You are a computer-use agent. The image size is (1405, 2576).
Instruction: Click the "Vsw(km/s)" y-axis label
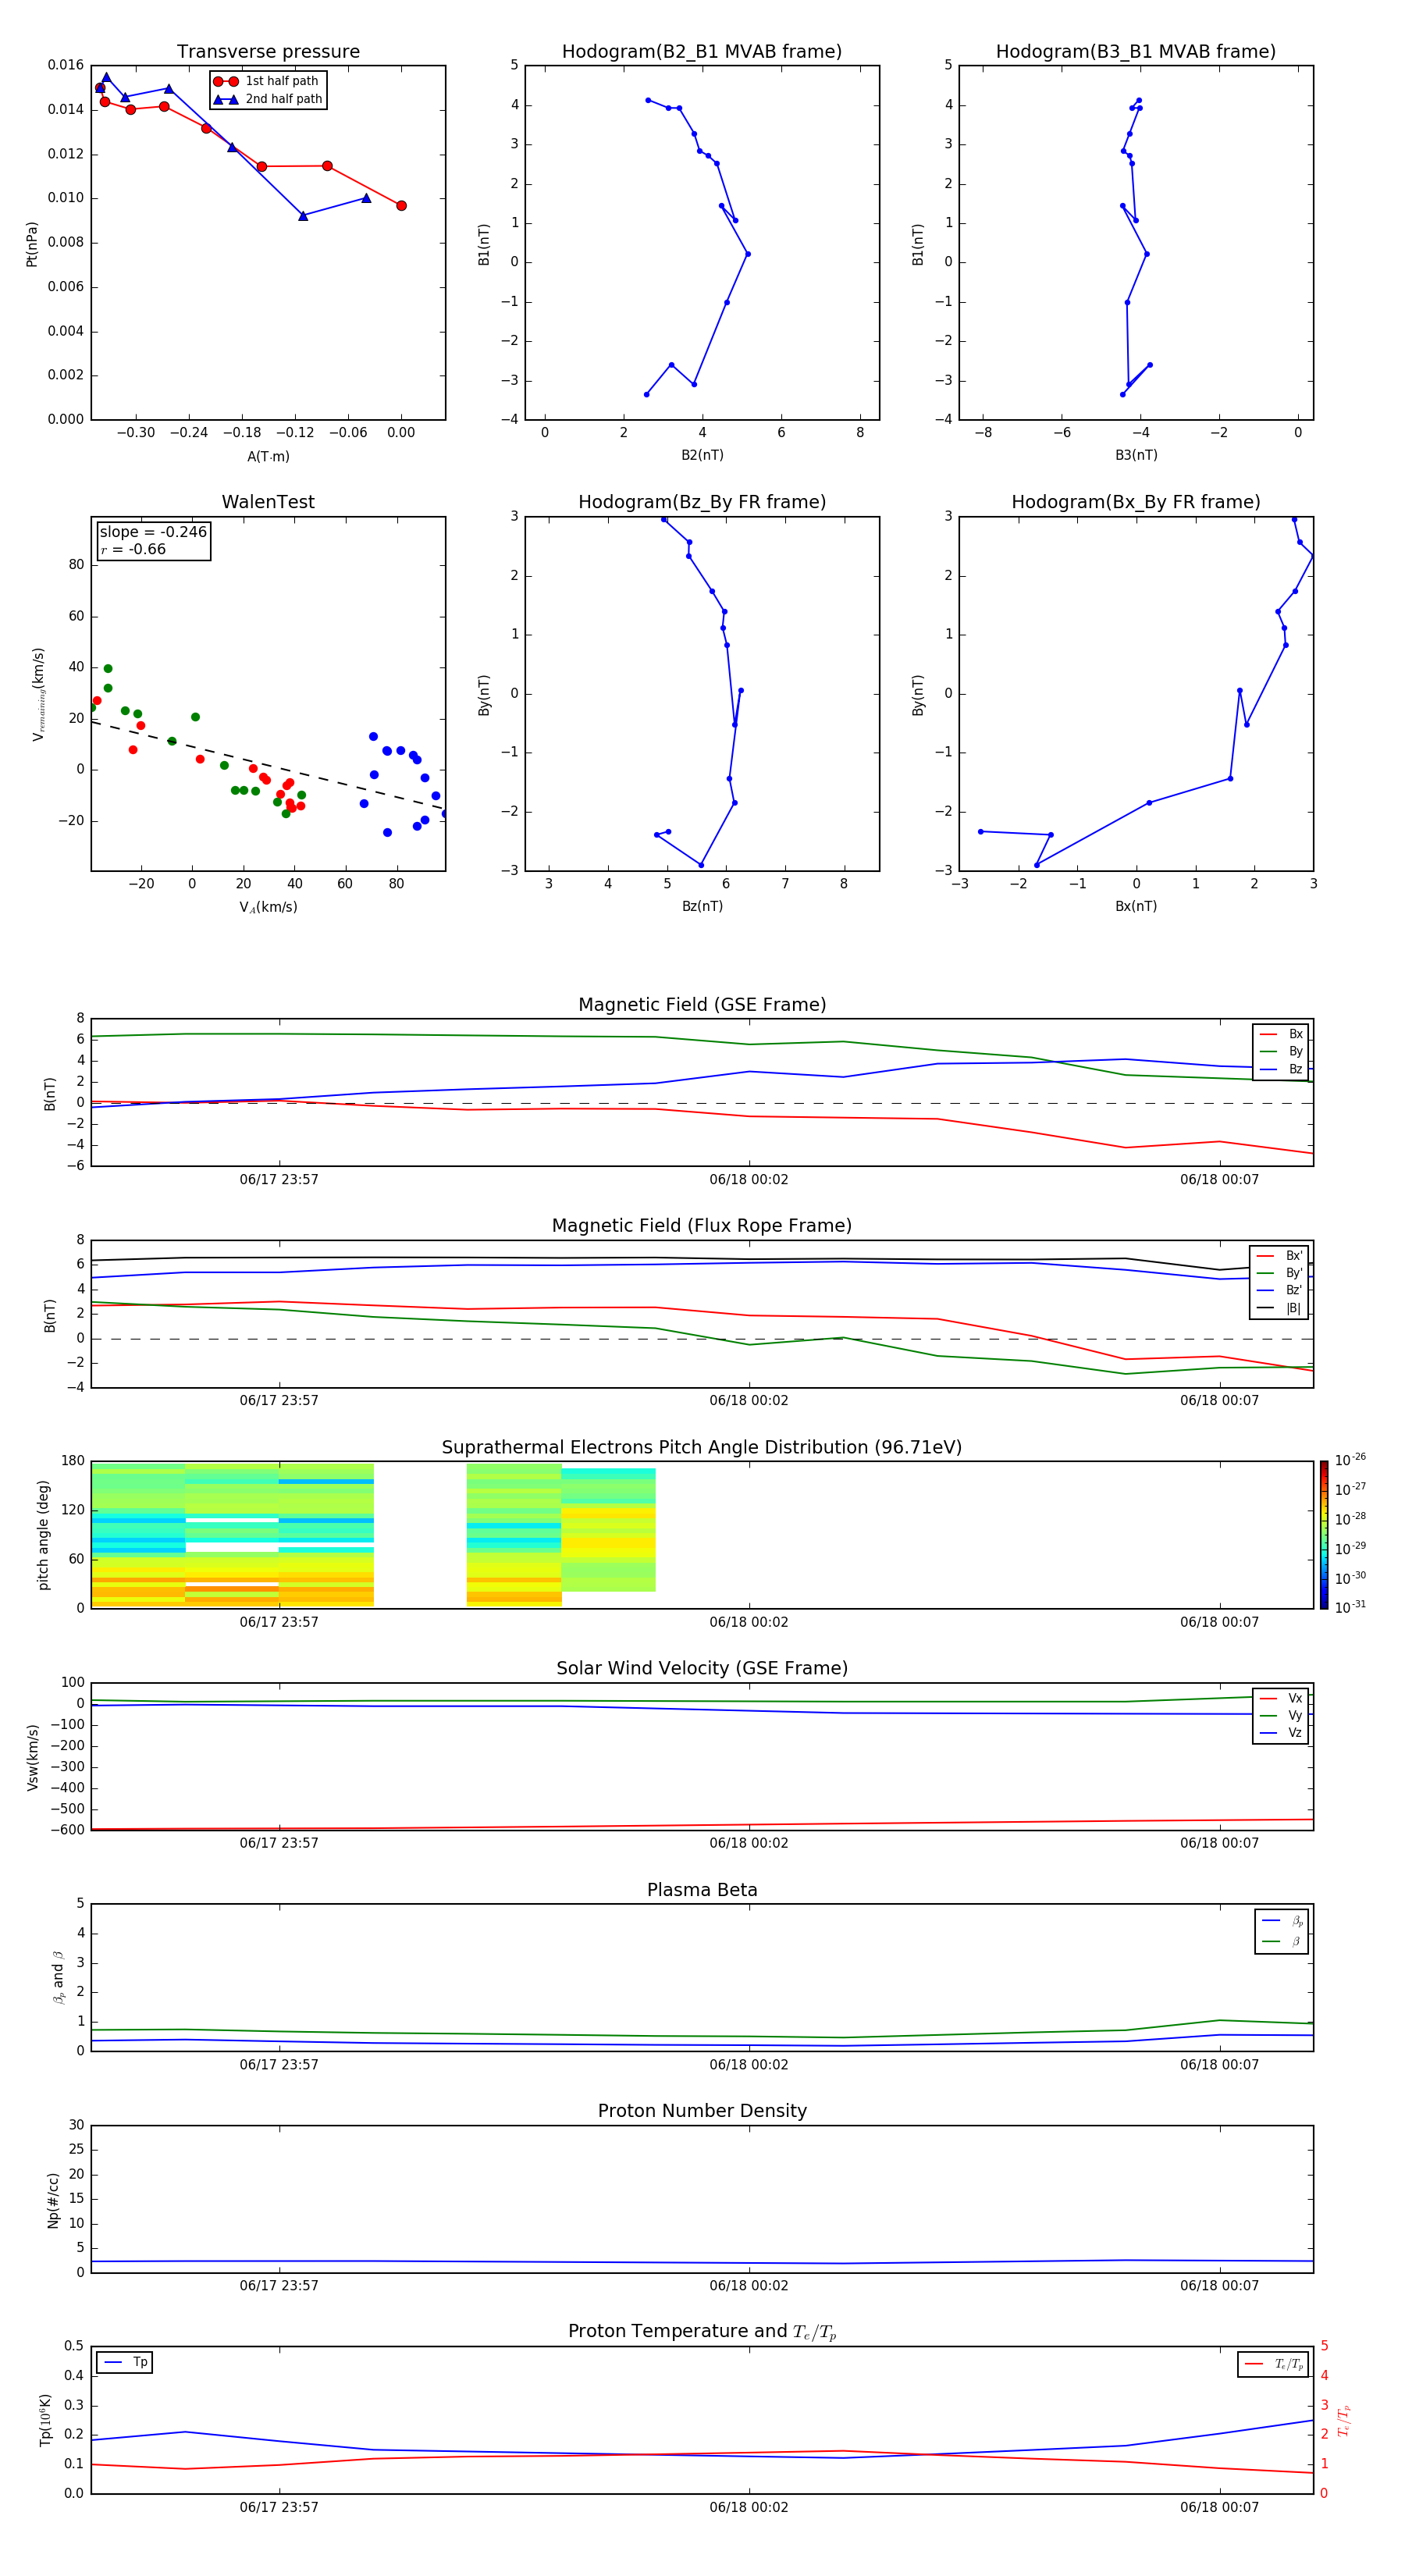coord(32,1757)
